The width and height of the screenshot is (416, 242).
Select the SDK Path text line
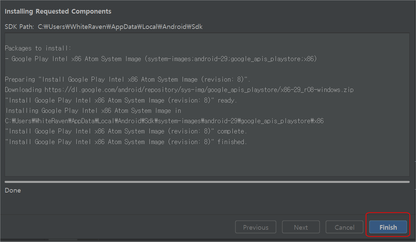(104, 27)
